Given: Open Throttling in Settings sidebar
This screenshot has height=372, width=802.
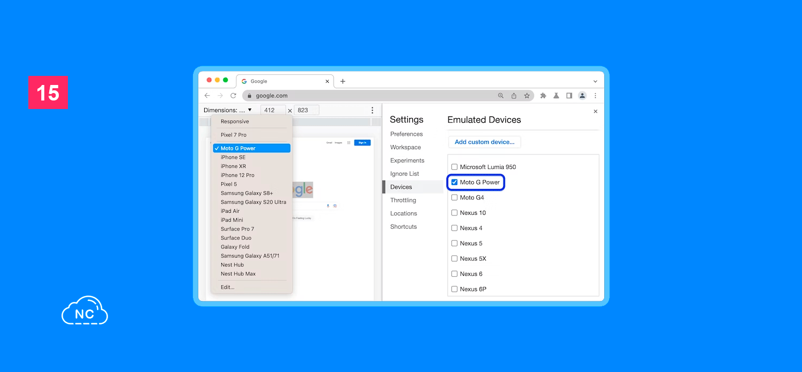Looking at the screenshot, I should [403, 200].
